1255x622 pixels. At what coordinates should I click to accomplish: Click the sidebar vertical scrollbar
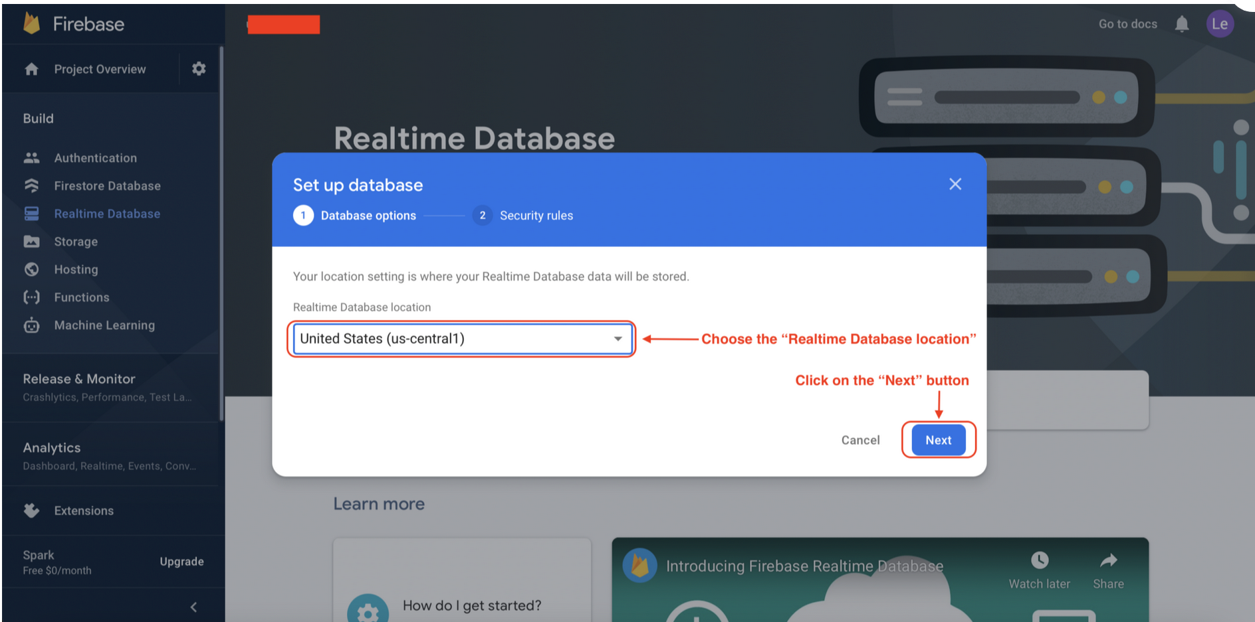click(221, 233)
